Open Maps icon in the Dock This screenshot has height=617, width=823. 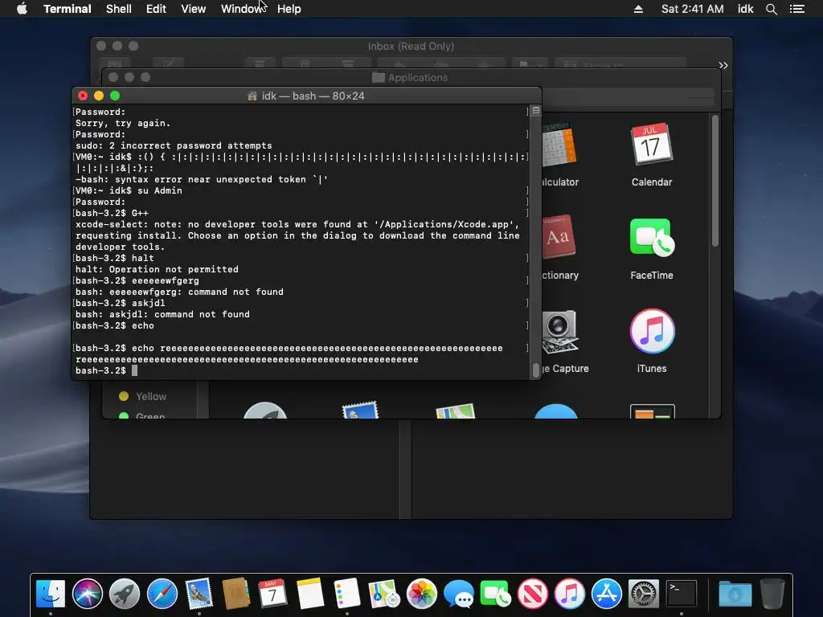[383, 594]
